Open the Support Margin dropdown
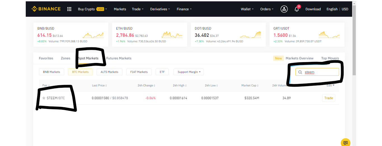This screenshot has height=146, width=382. tap(189, 72)
